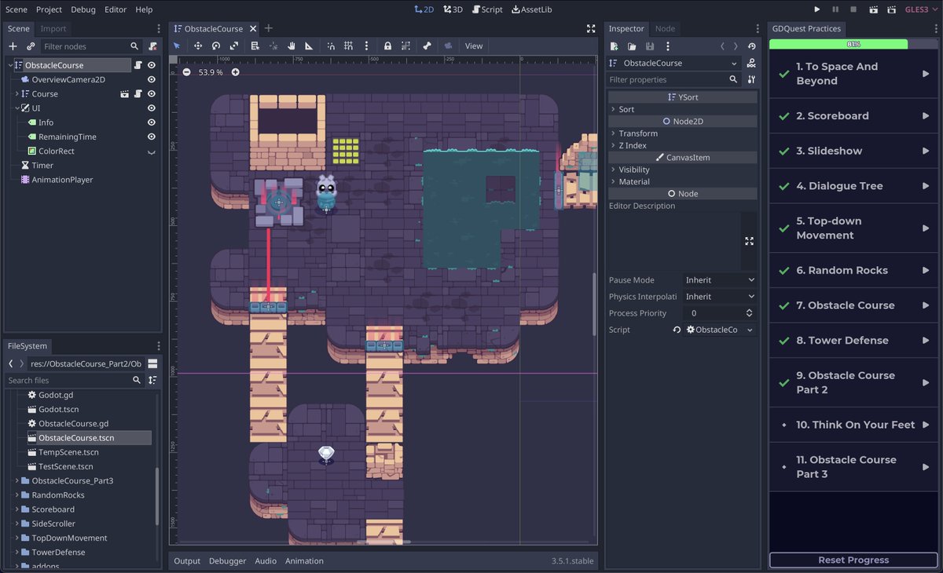
Task: Switch to the Node tab in the Inspector dock
Action: (x=665, y=28)
